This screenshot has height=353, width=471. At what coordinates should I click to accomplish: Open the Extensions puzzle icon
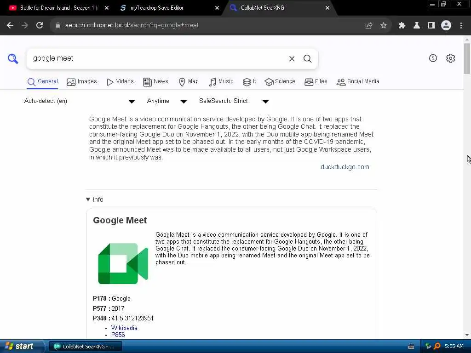coord(402,26)
